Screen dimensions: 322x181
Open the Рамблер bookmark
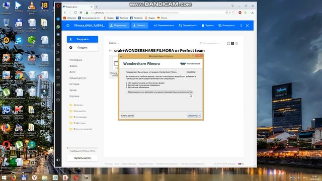click(x=122, y=18)
